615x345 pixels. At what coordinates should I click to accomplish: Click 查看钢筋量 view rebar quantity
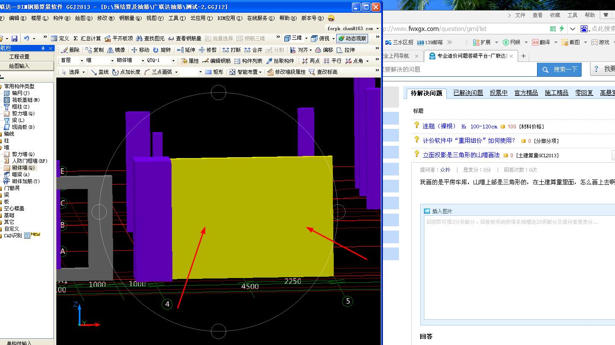pyautogui.click(x=185, y=39)
